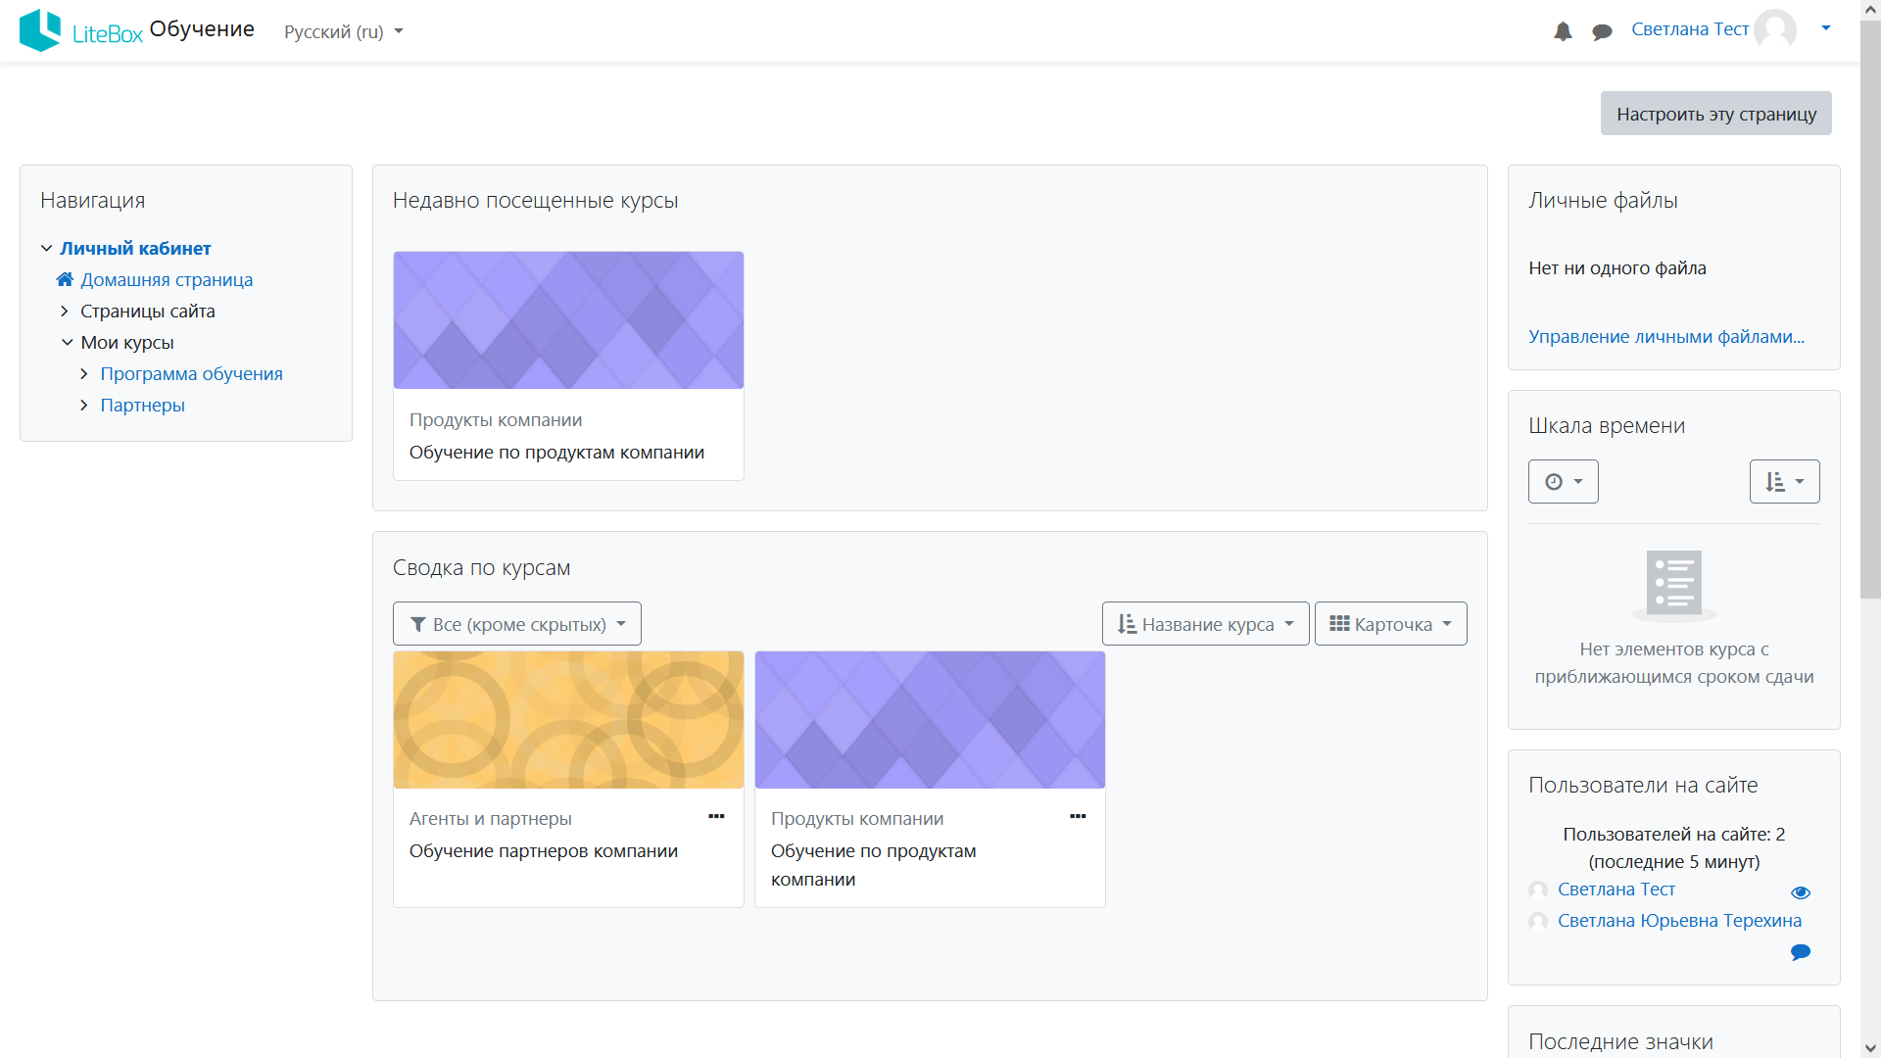Image resolution: width=1881 pixels, height=1058 pixels.
Task: Open Светлана Тест online user profile
Action: point(1616,890)
